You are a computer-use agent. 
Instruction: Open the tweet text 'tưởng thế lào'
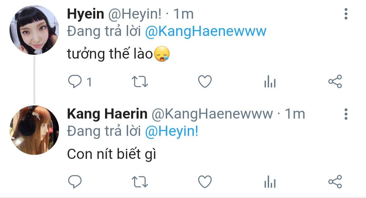(110, 54)
